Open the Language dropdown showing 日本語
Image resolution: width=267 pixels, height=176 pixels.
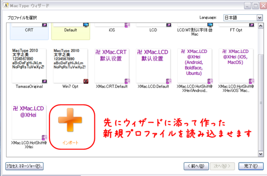(243, 18)
